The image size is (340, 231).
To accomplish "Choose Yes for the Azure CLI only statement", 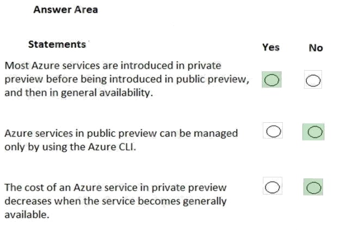I will click(273, 132).
